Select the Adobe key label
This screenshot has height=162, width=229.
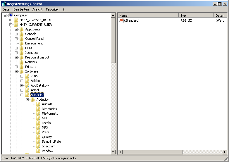35,81
